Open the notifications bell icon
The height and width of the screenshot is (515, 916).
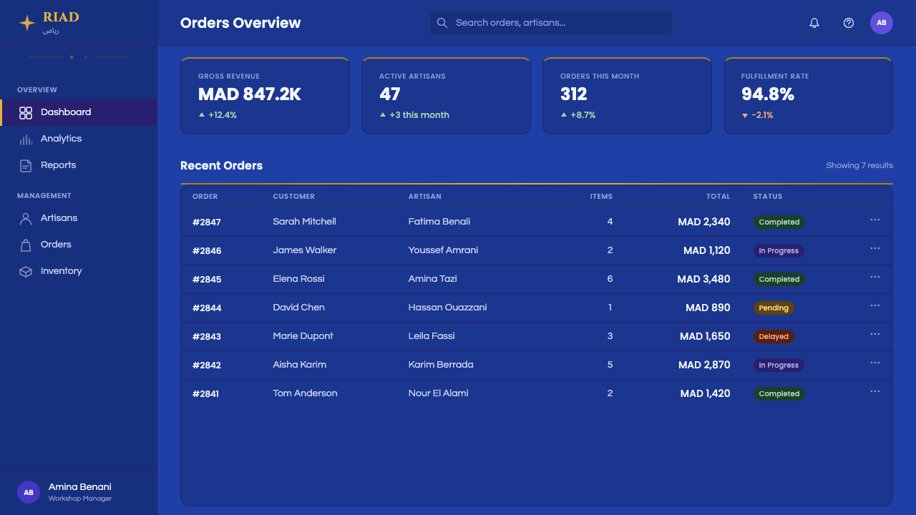pyautogui.click(x=814, y=23)
